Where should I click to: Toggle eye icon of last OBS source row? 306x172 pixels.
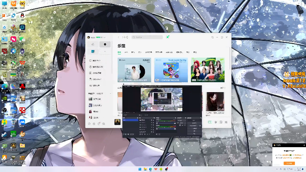[151, 132]
